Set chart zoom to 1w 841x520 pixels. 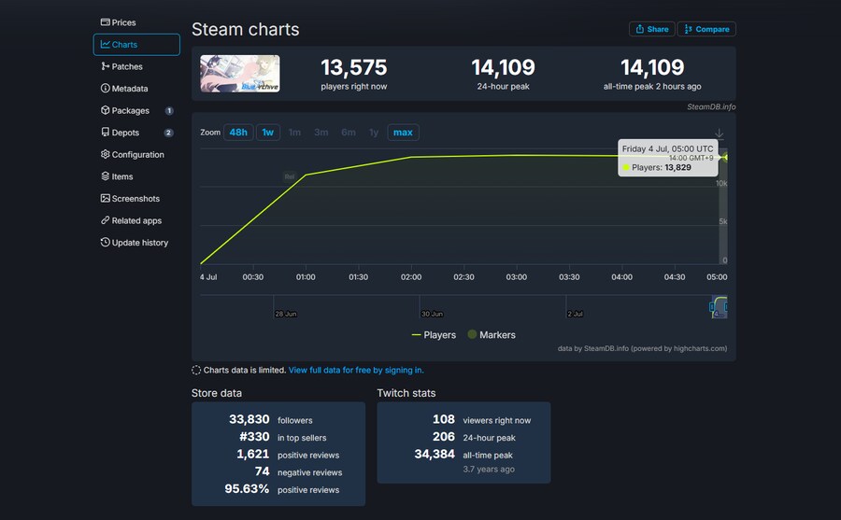click(x=267, y=133)
